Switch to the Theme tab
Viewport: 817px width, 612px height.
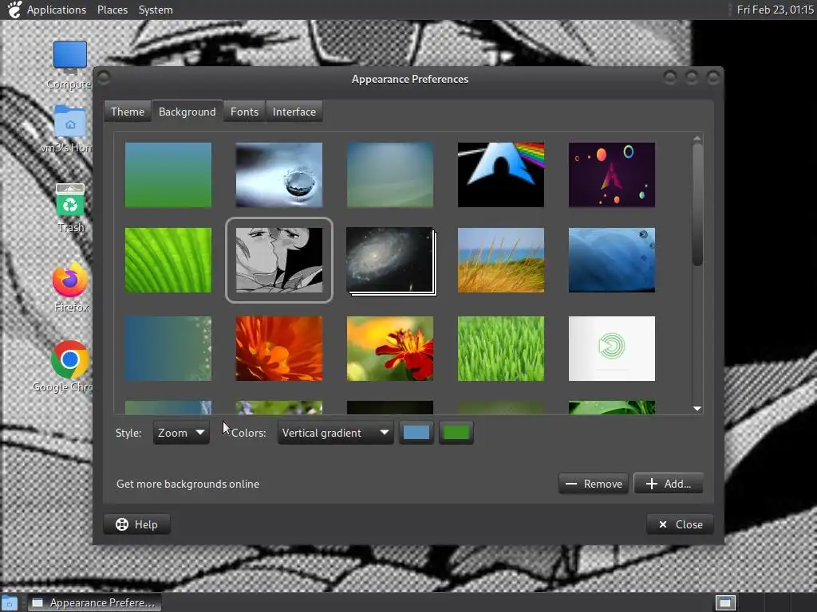[128, 112]
